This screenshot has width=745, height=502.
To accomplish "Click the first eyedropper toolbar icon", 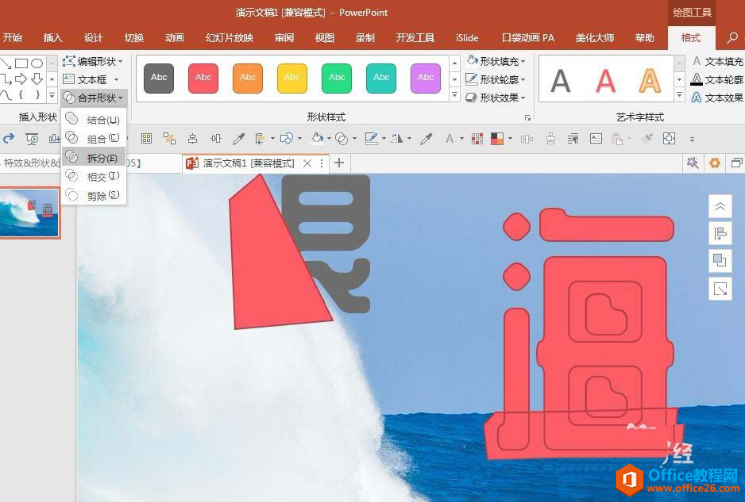I will coord(238,139).
